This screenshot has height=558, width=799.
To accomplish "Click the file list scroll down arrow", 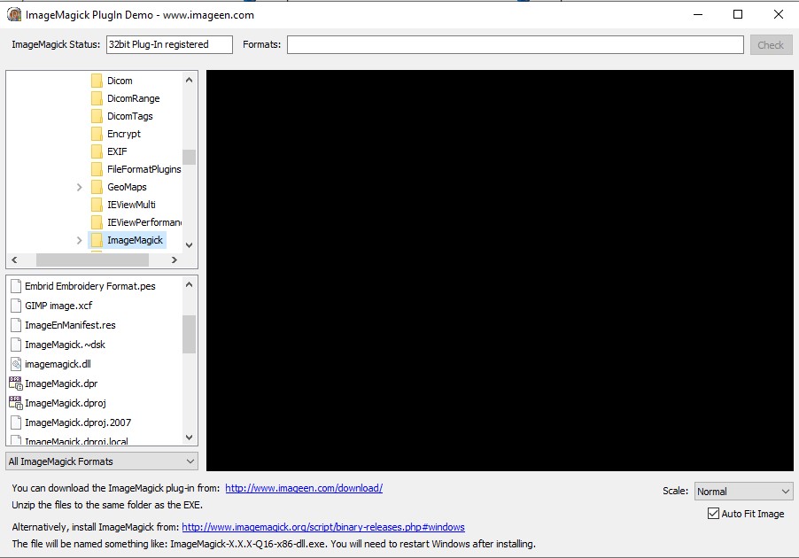I will pos(189,438).
